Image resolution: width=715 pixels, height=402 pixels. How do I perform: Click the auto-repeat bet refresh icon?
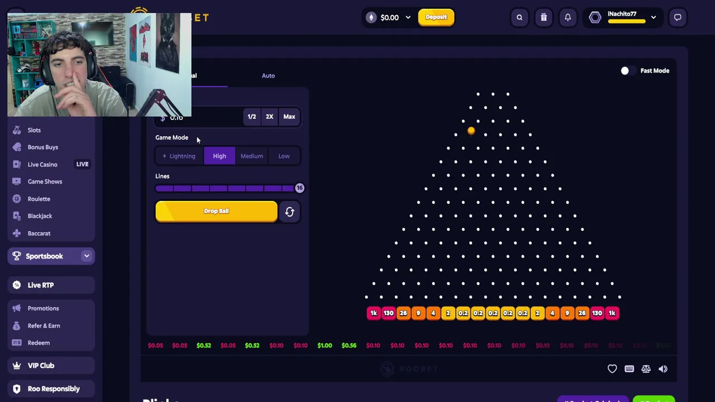pos(289,212)
